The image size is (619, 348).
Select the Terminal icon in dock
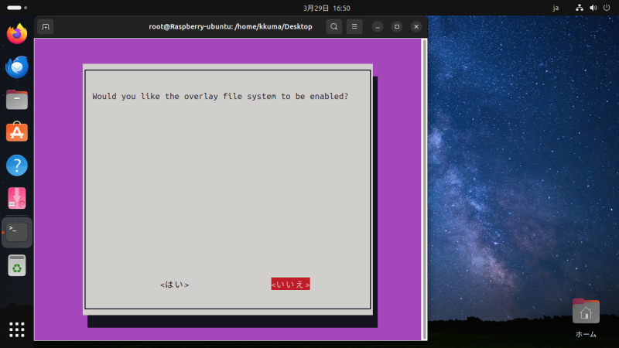point(17,231)
